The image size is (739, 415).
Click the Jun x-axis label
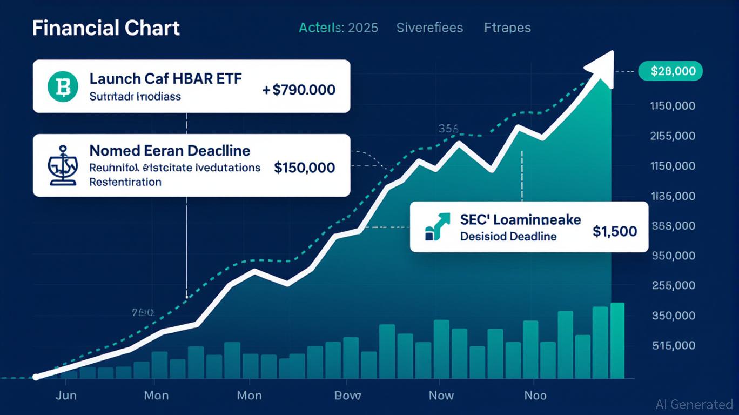point(66,395)
